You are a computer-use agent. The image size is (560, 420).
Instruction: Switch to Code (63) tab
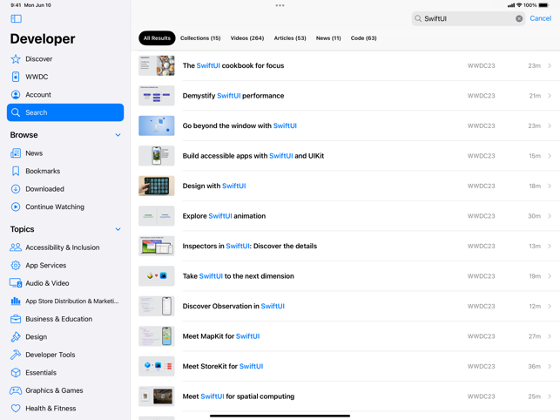[x=363, y=38]
